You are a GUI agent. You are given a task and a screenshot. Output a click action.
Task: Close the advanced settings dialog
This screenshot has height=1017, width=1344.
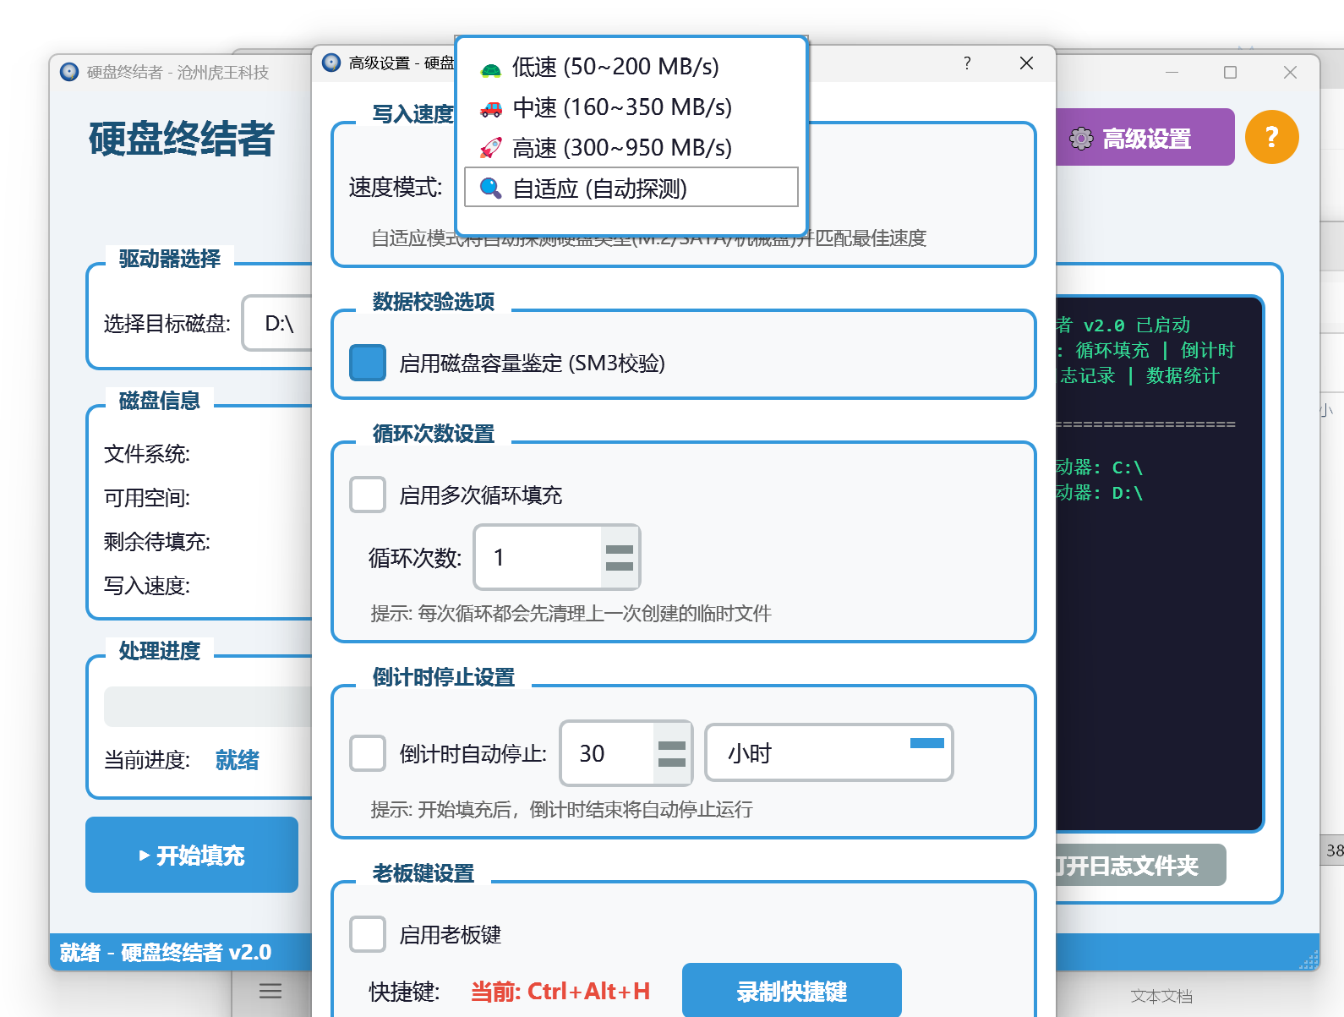[1026, 63]
